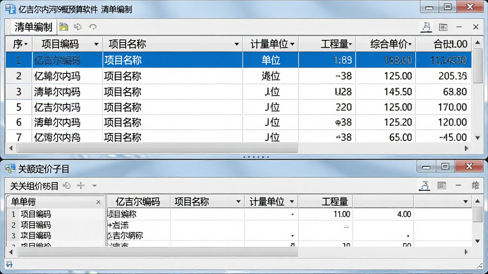Select item 3 in the side list

(x=56, y=235)
